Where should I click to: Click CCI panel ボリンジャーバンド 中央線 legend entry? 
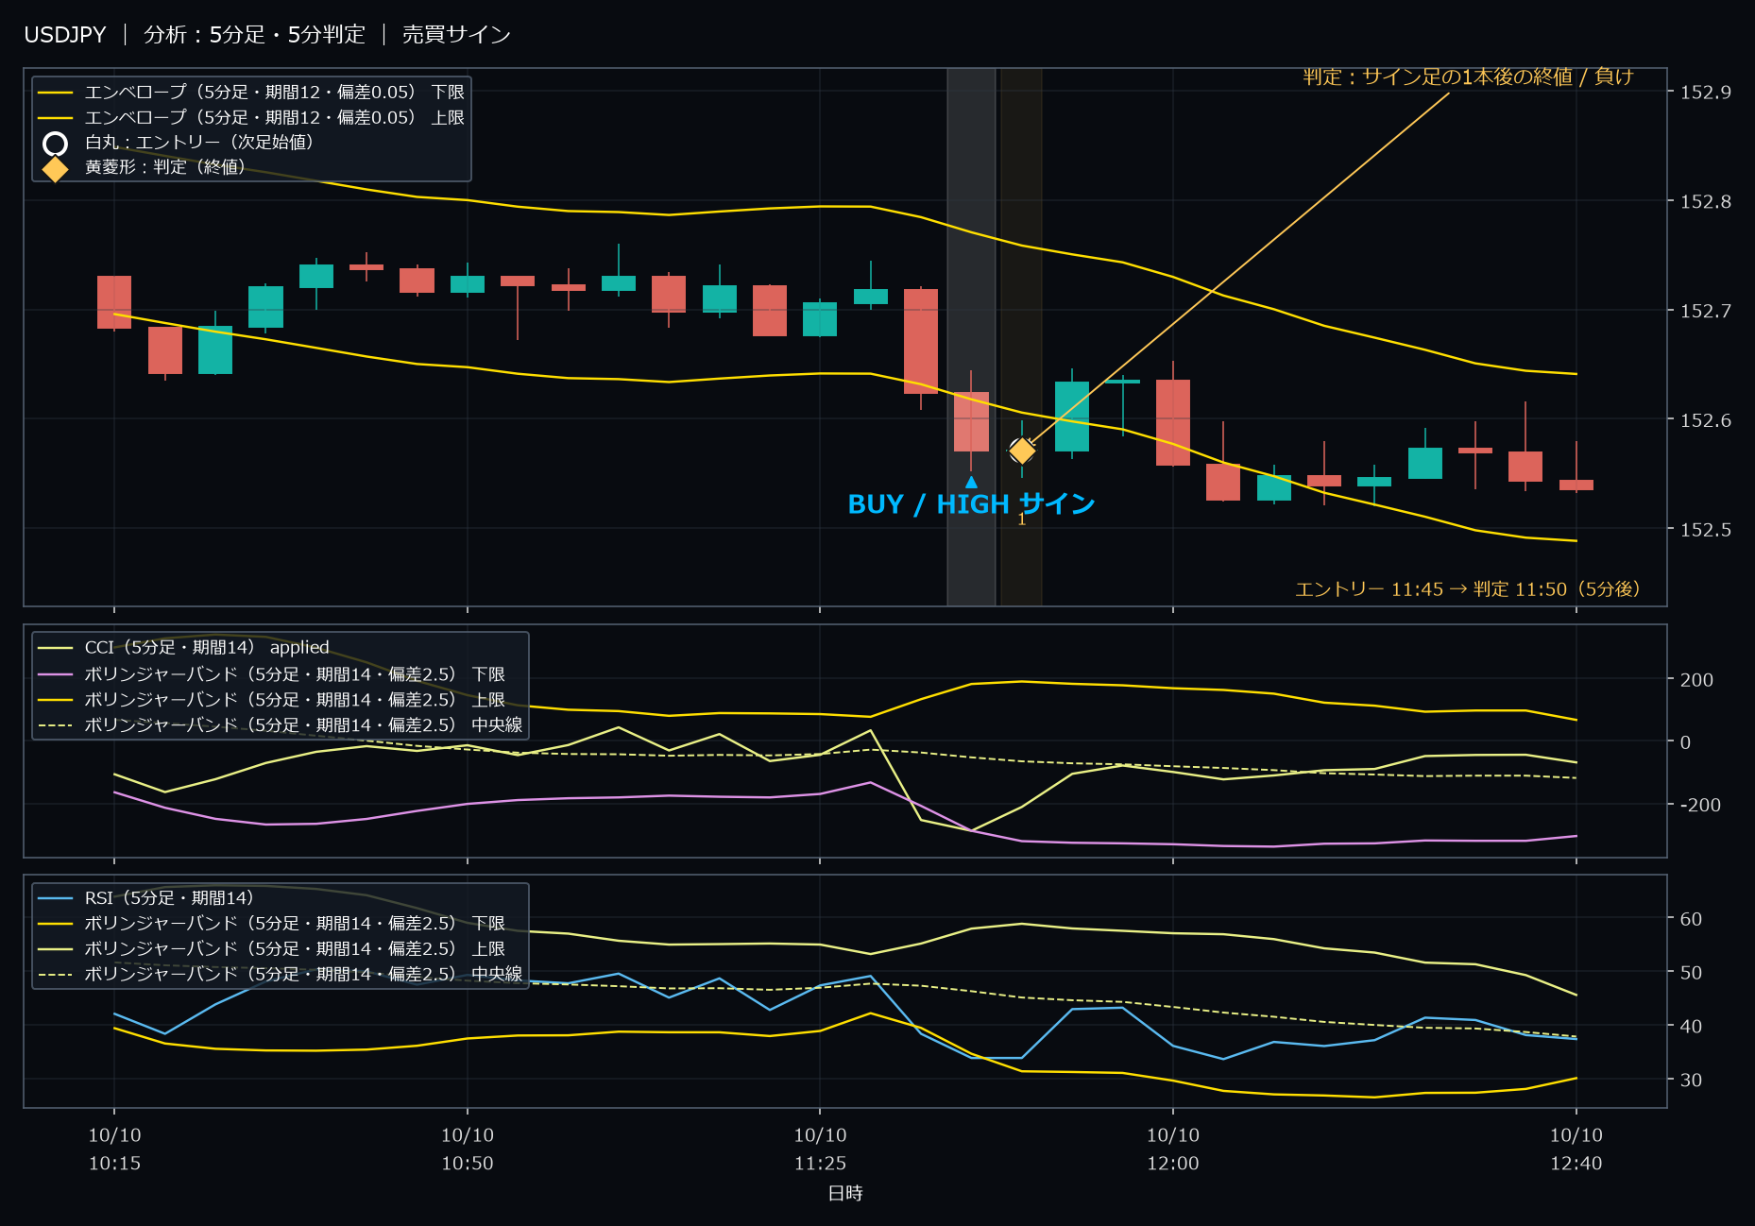(281, 725)
